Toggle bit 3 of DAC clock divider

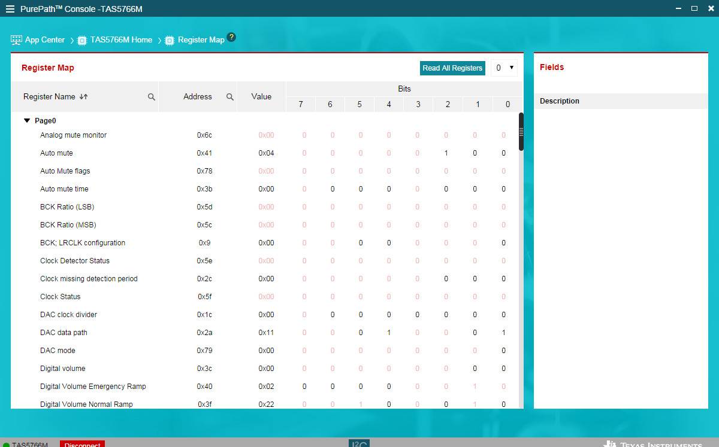tap(418, 315)
